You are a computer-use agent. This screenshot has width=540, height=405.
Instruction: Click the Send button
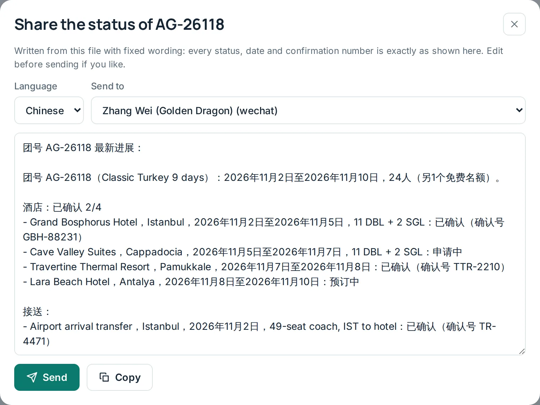point(47,377)
